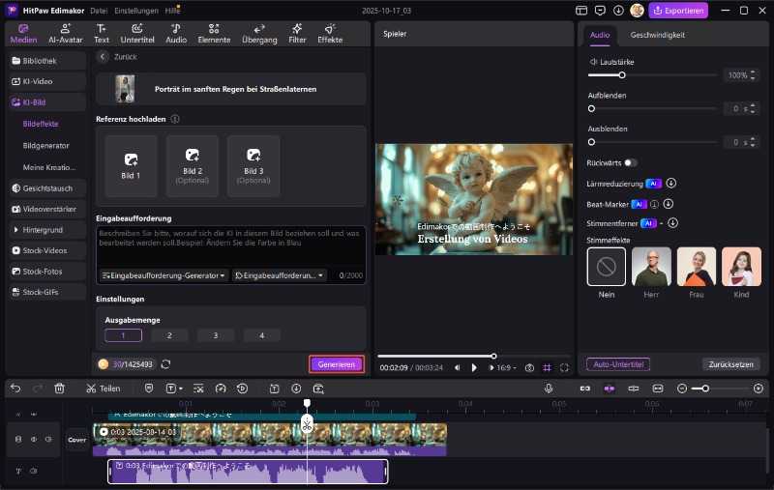Open the Einstellungen menu
774x490 pixels.
[x=136, y=10]
